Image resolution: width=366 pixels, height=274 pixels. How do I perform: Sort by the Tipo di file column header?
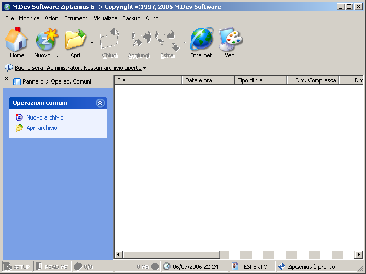(260, 80)
